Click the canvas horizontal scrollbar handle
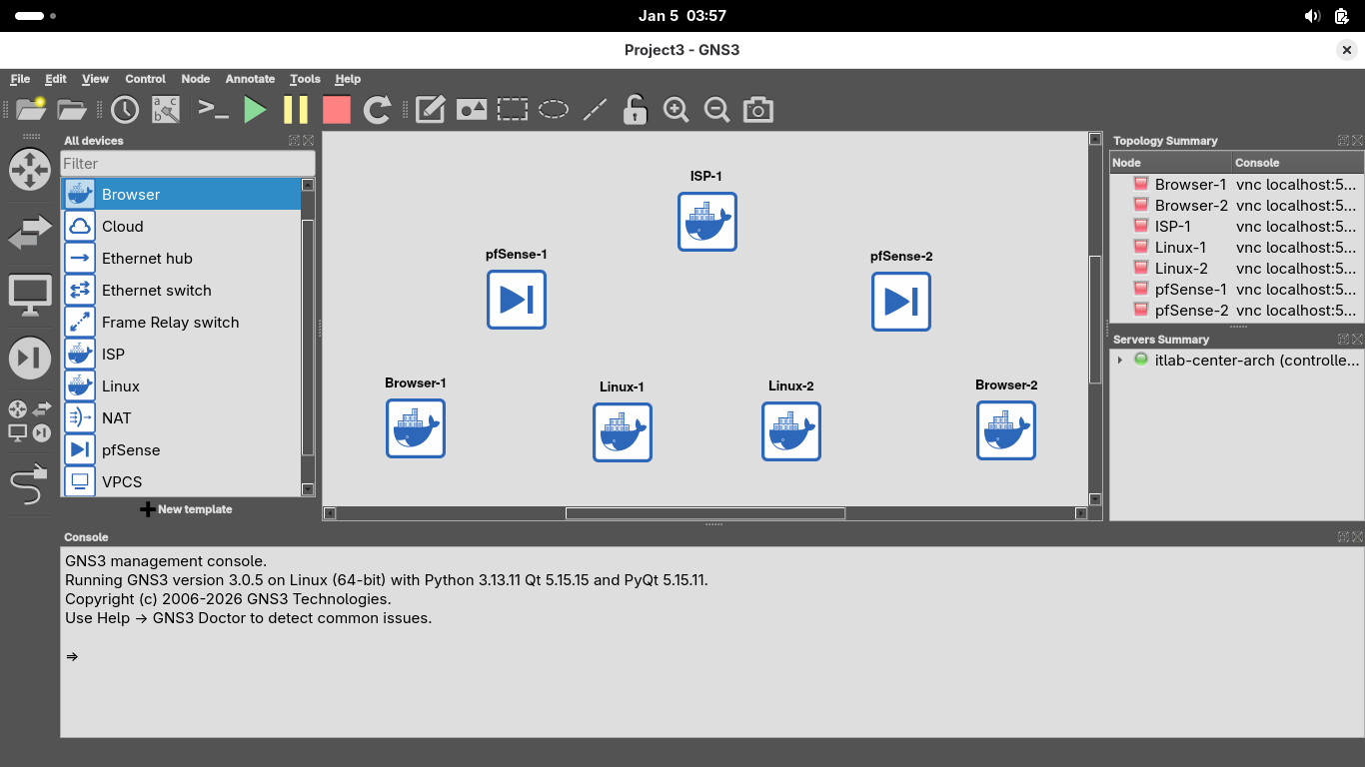The height and width of the screenshot is (767, 1365). coord(704,513)
